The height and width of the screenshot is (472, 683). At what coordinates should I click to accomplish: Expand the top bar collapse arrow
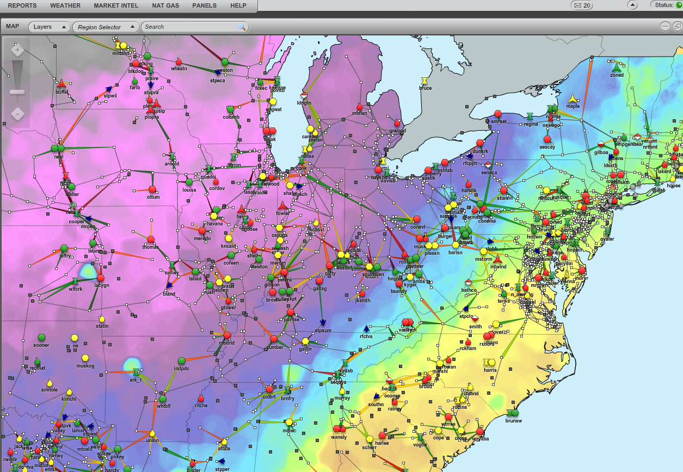[632, 5]
